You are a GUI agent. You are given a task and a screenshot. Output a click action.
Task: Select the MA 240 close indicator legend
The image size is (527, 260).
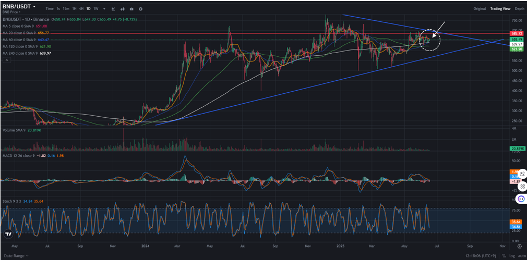(27, 53)
